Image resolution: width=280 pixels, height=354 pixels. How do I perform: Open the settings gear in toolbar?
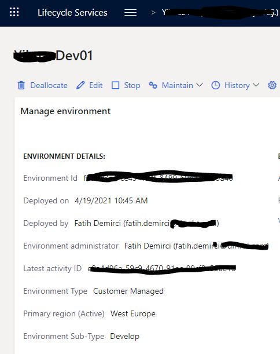[272, 85]
